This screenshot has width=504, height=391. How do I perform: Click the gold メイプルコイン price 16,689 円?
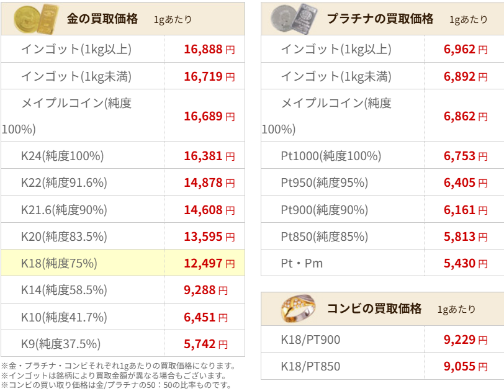209,116
